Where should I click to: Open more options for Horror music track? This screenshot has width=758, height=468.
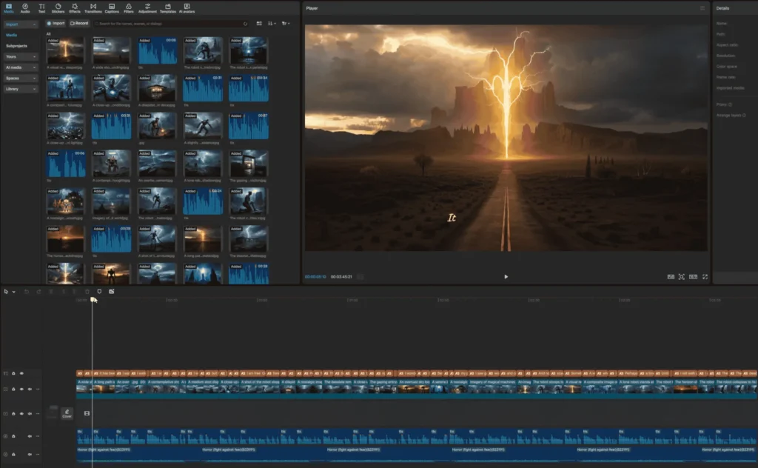(x=38, y=455)
